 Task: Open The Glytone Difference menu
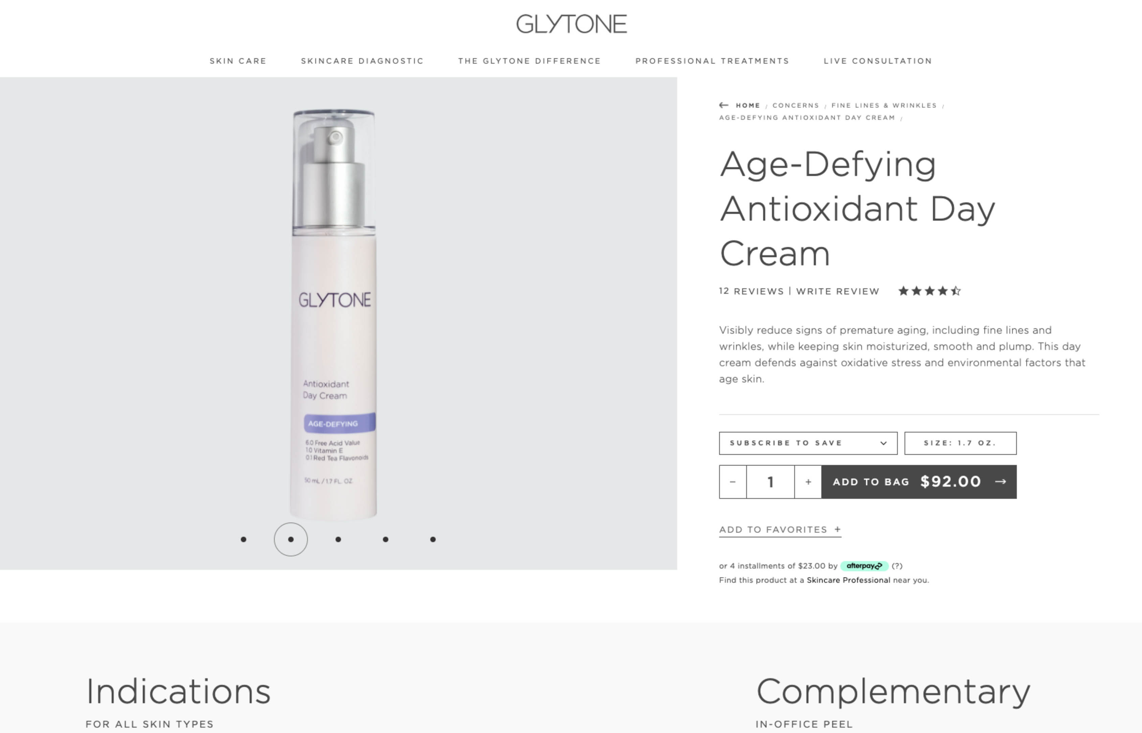point(529,61)
